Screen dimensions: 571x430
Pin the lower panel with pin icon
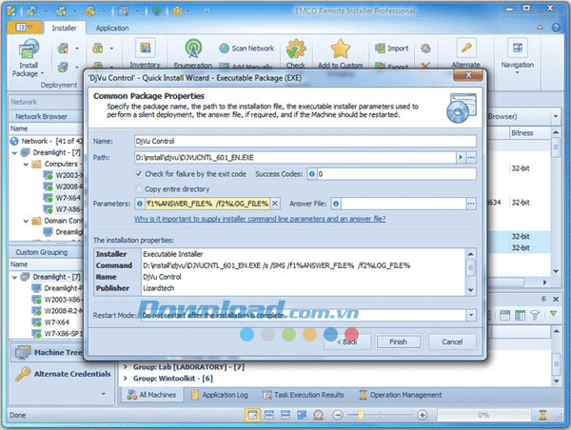[x=543, y=299]
